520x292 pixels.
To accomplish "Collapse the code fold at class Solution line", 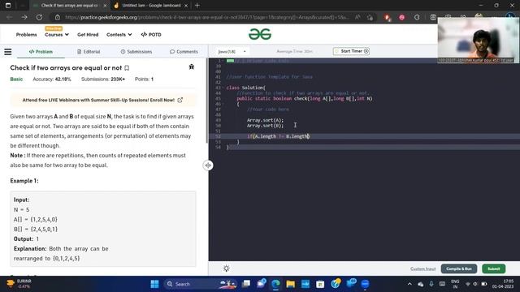I will tap(223, 88).
